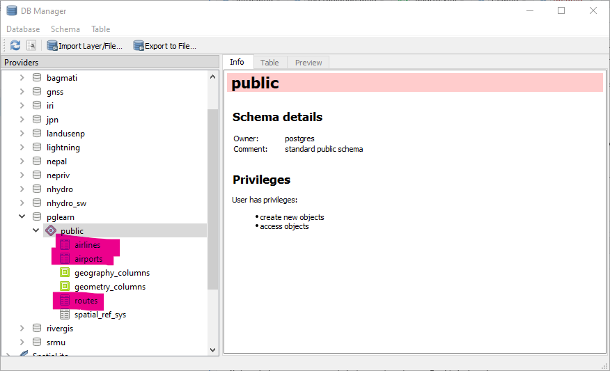Select the srmu database in tree
610x371 pixels.
point(55,342)
